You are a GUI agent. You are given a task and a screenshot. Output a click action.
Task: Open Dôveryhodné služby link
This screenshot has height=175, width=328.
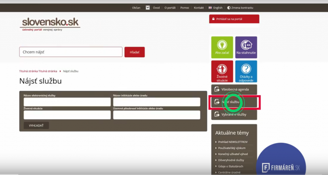[x=231, y=160]
